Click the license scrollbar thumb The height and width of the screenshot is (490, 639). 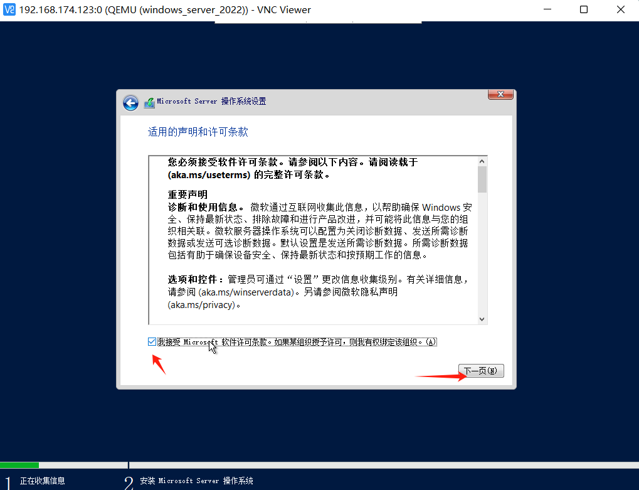[x=482, y=179]
